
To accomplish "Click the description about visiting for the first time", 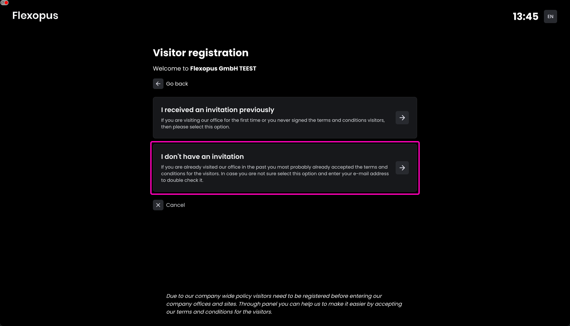I will [x=273, y=124].
